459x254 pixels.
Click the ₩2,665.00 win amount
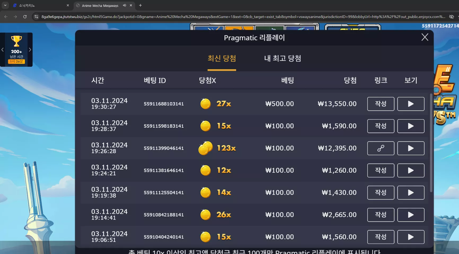coord(339,215)
